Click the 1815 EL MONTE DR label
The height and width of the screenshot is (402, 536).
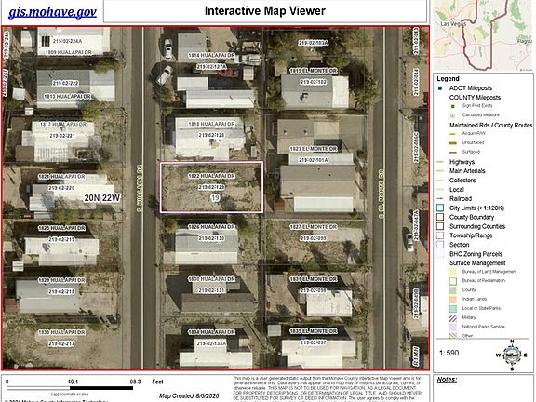tap(314, 71)
